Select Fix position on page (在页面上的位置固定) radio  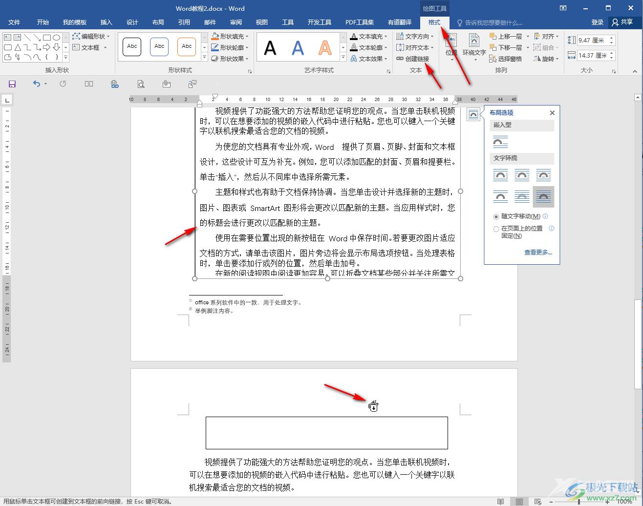pos(496,229)
